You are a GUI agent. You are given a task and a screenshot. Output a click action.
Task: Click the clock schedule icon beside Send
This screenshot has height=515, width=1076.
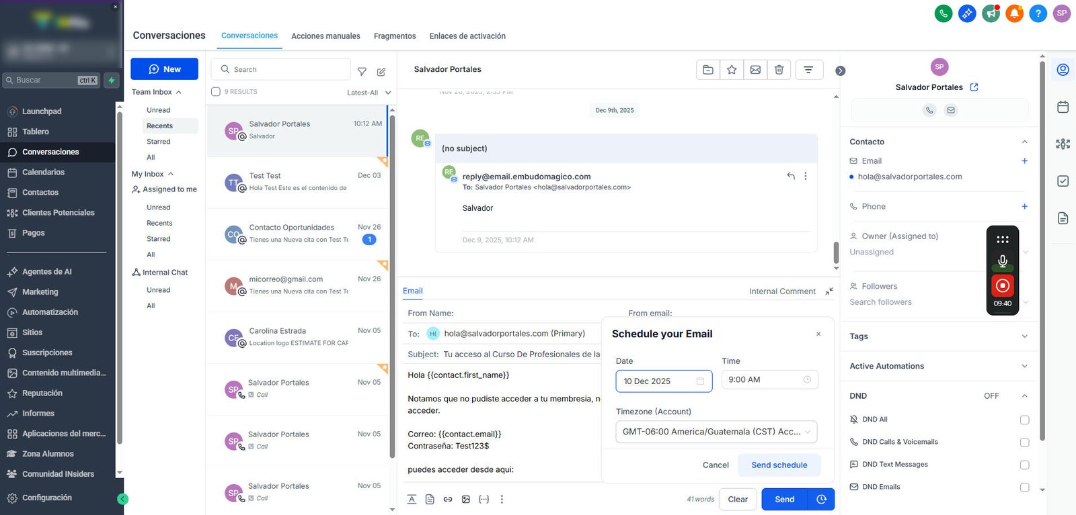pos(821,500)
